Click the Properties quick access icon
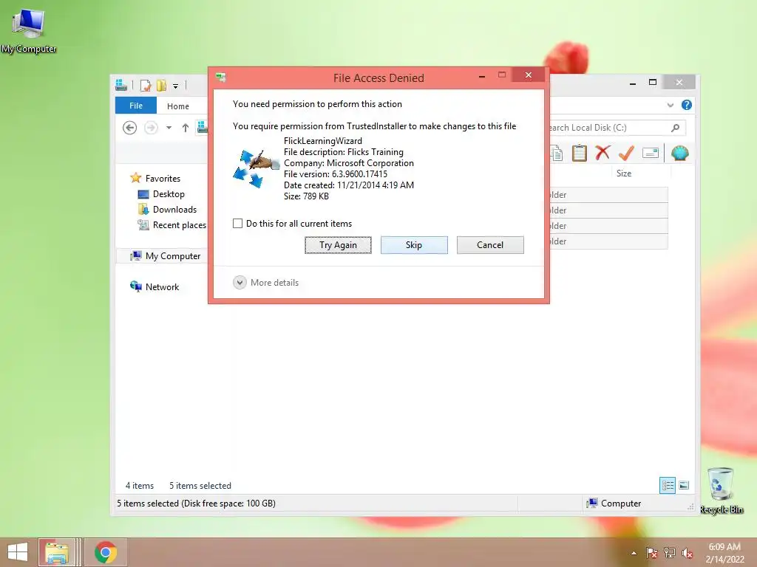 (x=146, y=86)
